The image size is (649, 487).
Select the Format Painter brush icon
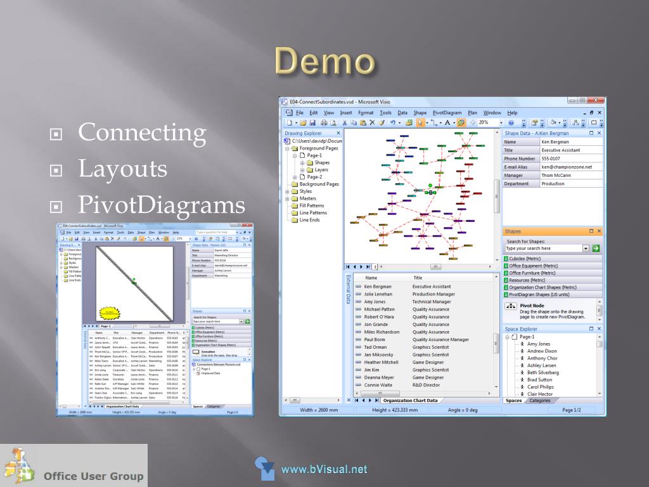coord(381,122)
